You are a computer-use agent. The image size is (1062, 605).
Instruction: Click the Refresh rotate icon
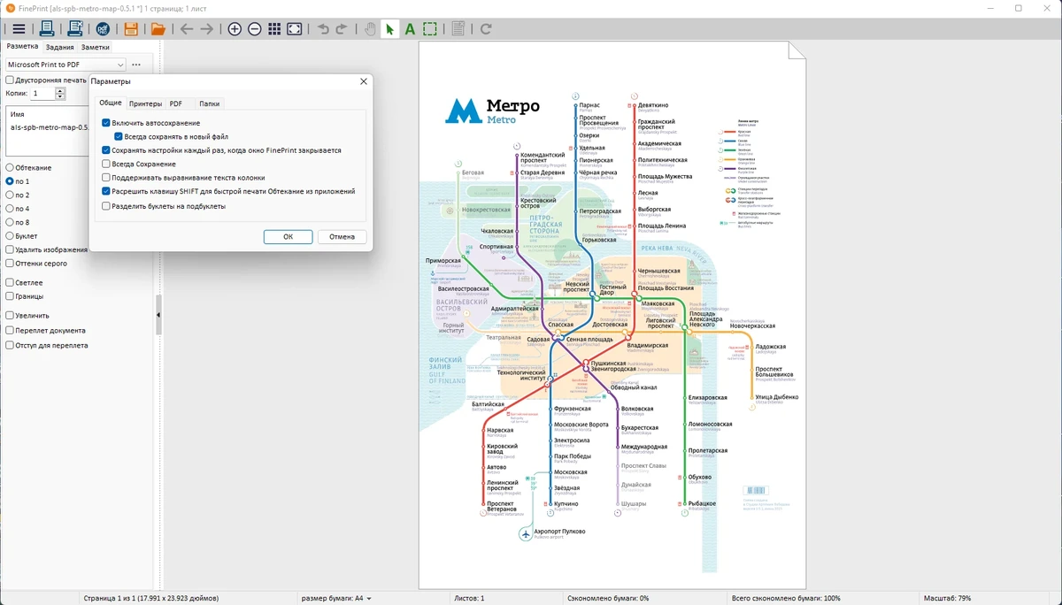click(486, 29)
